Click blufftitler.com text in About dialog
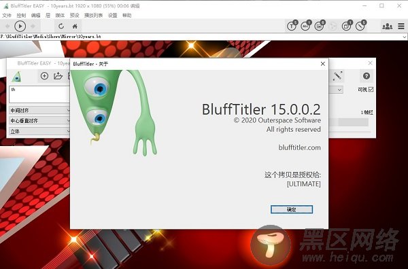408x269 pixels. click(x=299, y=147)
